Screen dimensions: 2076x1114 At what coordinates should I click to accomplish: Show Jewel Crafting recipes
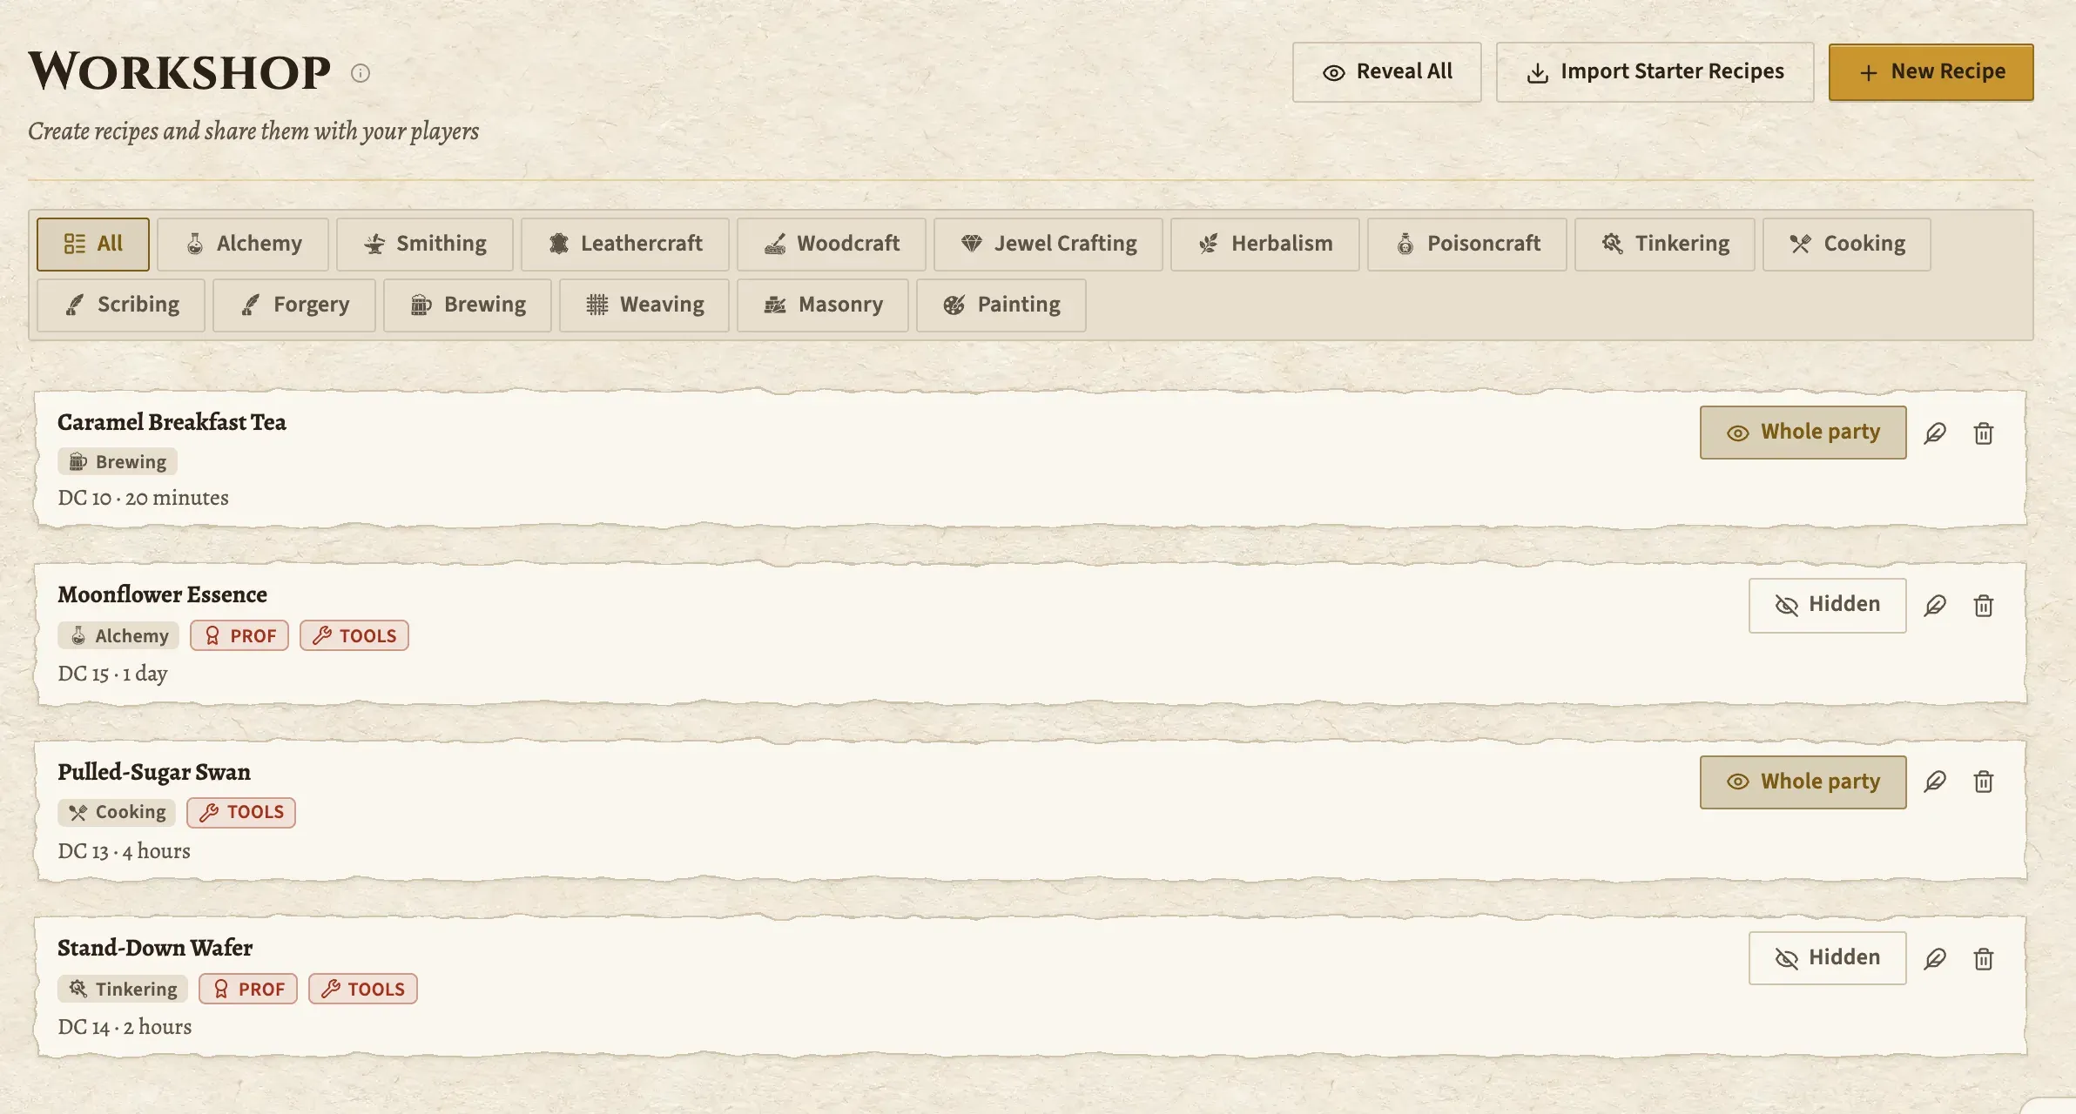(1048, 244)
